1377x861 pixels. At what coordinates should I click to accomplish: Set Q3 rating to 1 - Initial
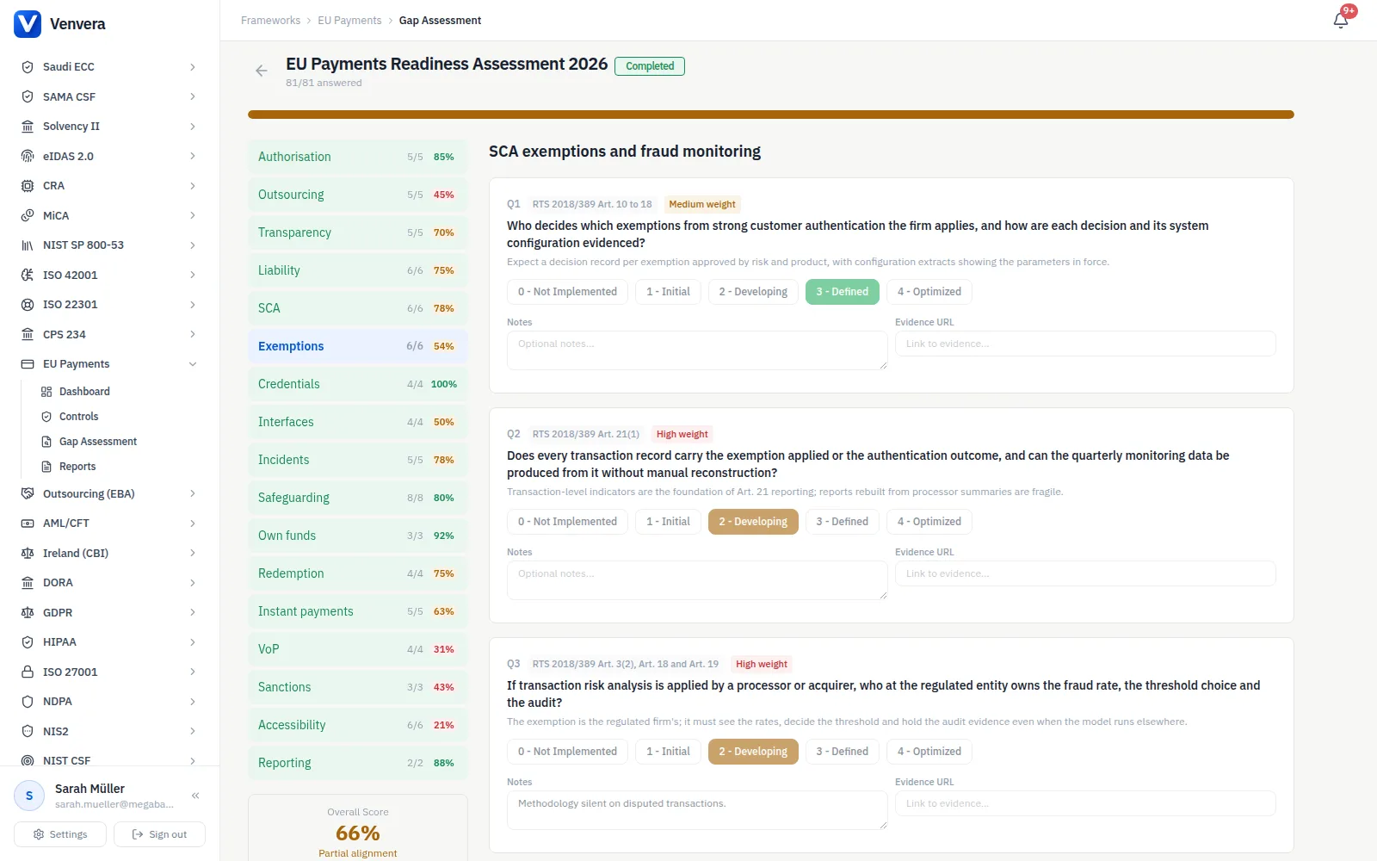coord(668,752)
